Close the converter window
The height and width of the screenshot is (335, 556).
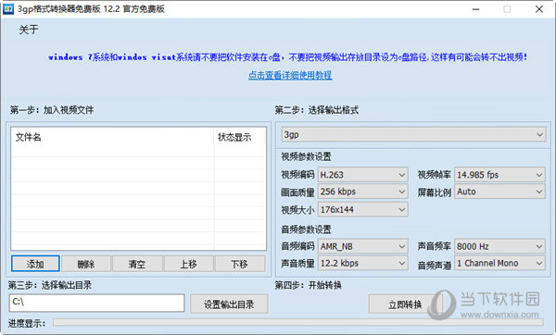(539, 9)
